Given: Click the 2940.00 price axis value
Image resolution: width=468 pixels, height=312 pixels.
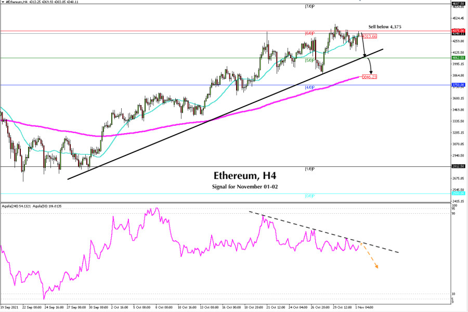Looking at the screenshot, I should coord(458,155).
